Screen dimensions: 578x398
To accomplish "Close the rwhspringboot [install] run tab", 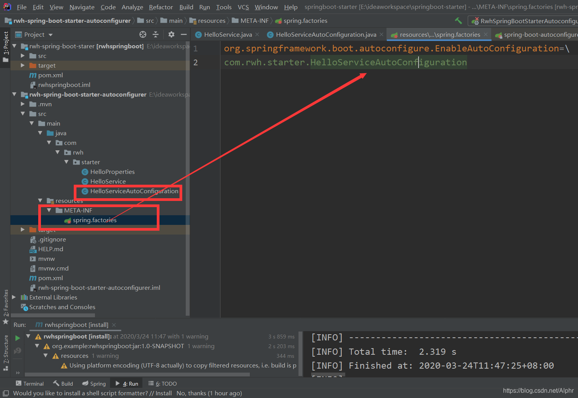I will point(114,325).
